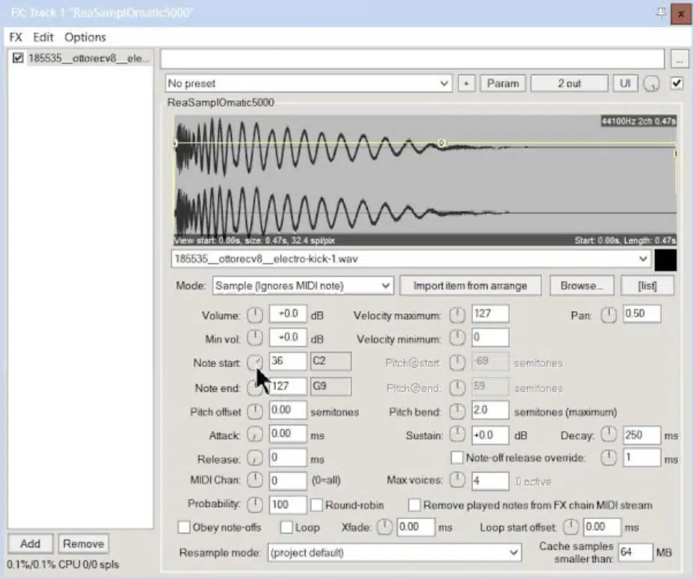Click the plus preset button

point(466,83)
